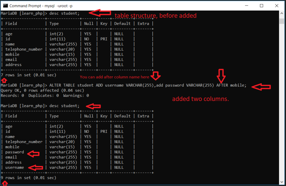Click 'NULL' default in the password row

119,152
